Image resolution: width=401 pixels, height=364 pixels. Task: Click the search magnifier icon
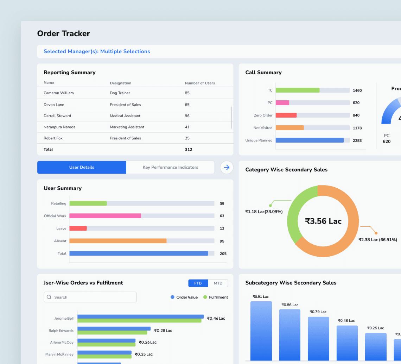(x=49, y=297)
